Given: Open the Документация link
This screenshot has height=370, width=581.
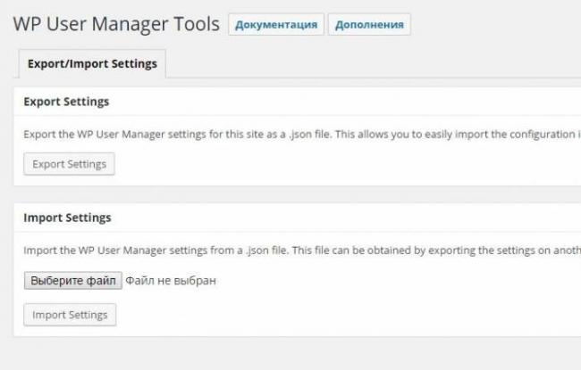Looking at the screenshot, I should pos(276,25).
